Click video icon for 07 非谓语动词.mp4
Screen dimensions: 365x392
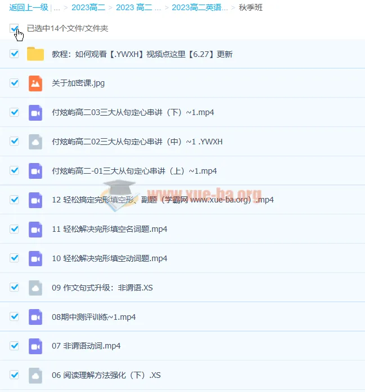35,346
